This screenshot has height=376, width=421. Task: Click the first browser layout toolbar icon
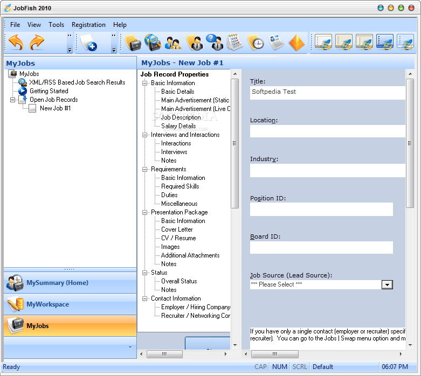323,43
